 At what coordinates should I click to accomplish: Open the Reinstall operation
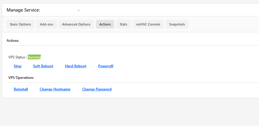[21, 89]
